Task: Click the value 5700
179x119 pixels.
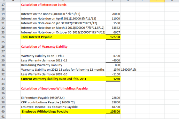Action: [117, 56]
